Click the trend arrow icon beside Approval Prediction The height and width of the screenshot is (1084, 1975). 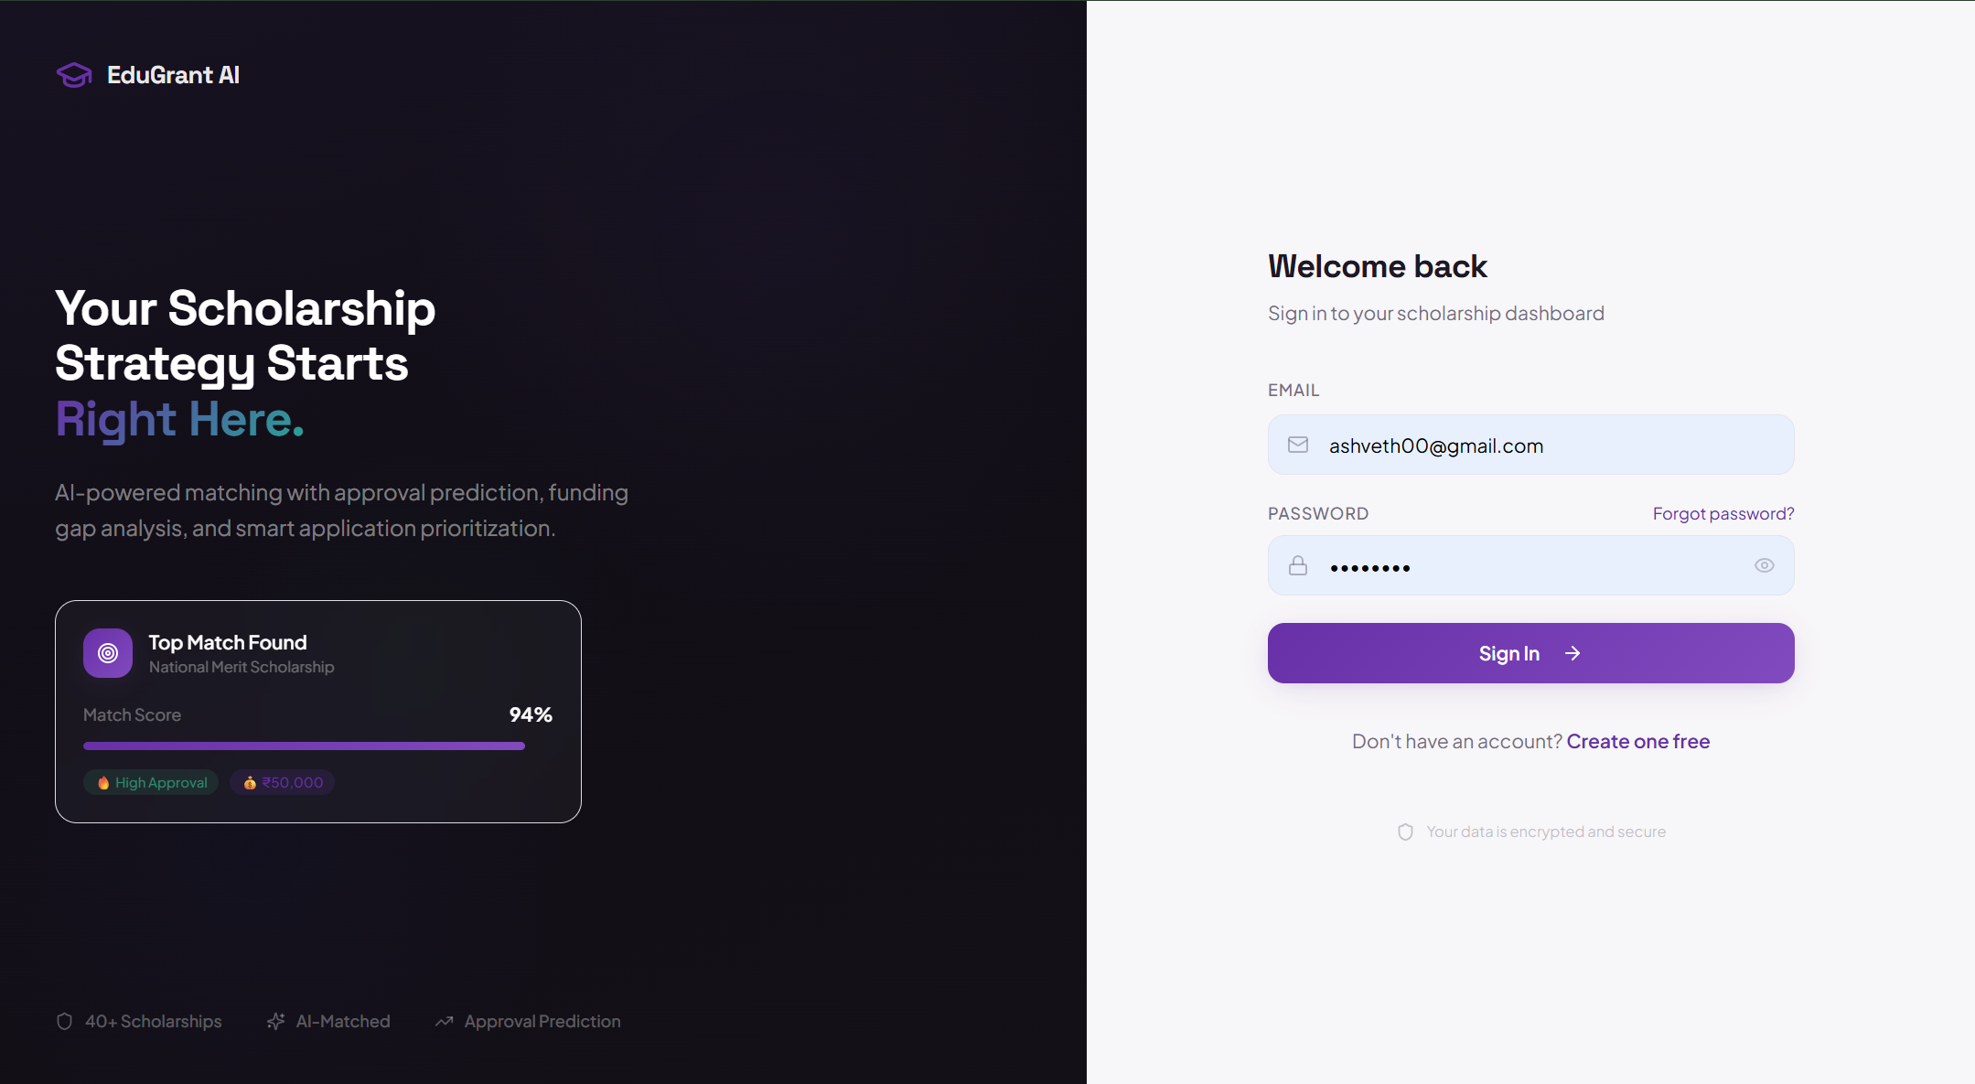tap(445, 1021)
